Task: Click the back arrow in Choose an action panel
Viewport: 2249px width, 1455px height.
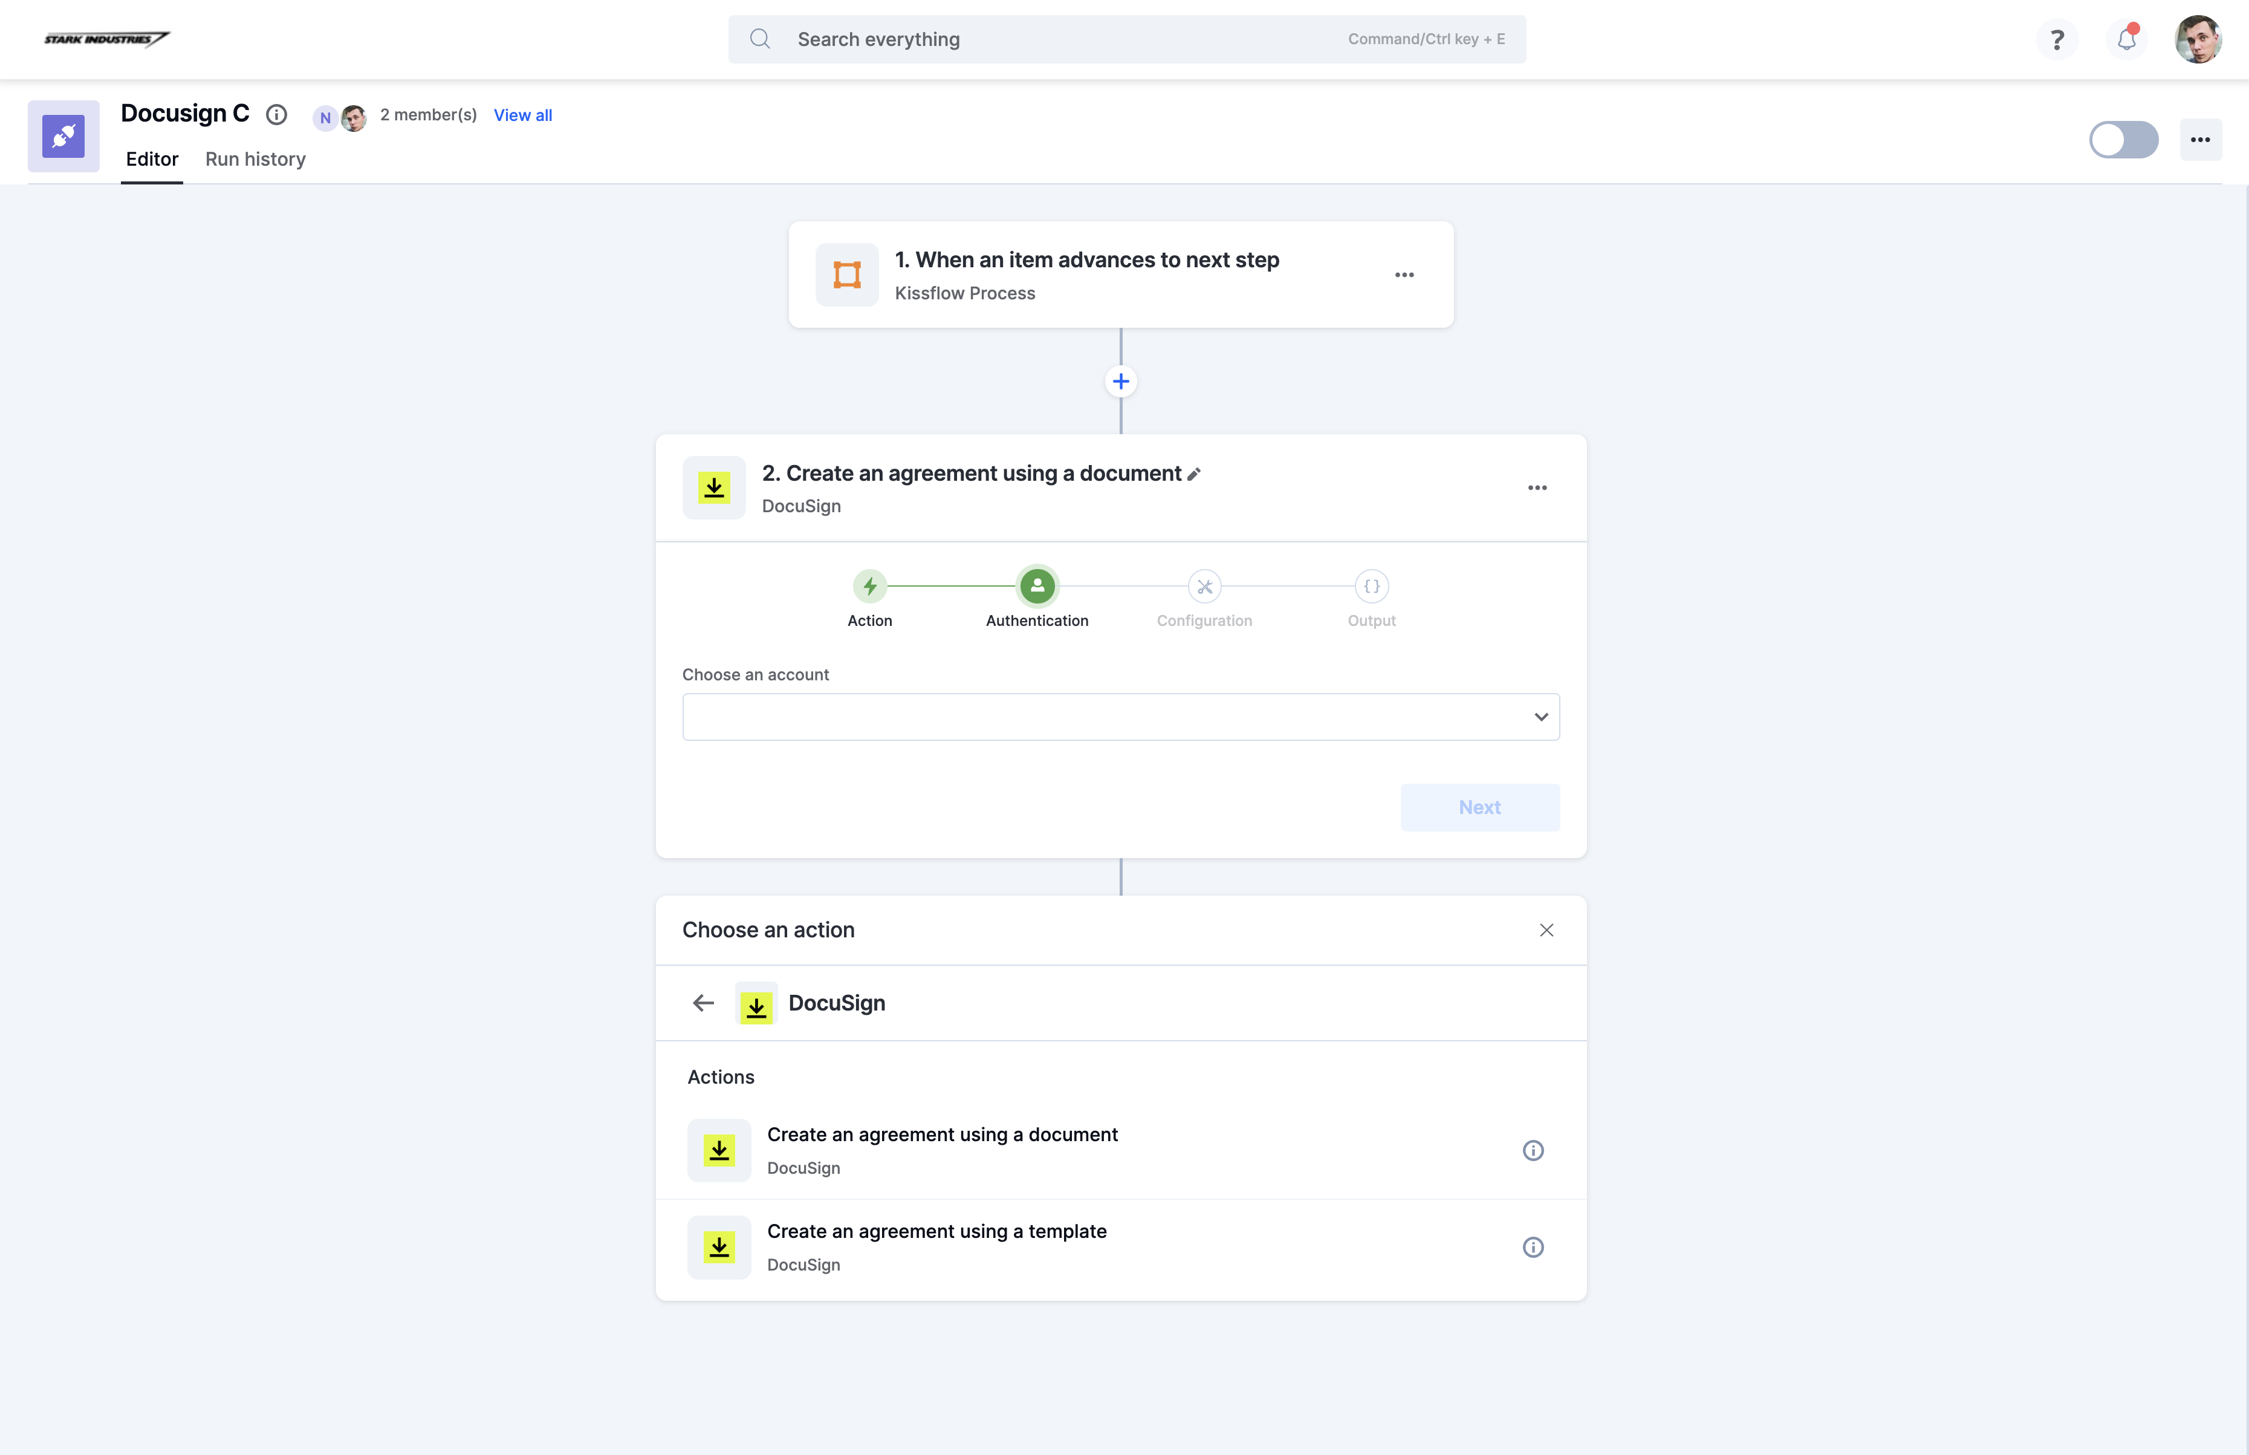Action: pyautogui.click(x=701, y=1002)
